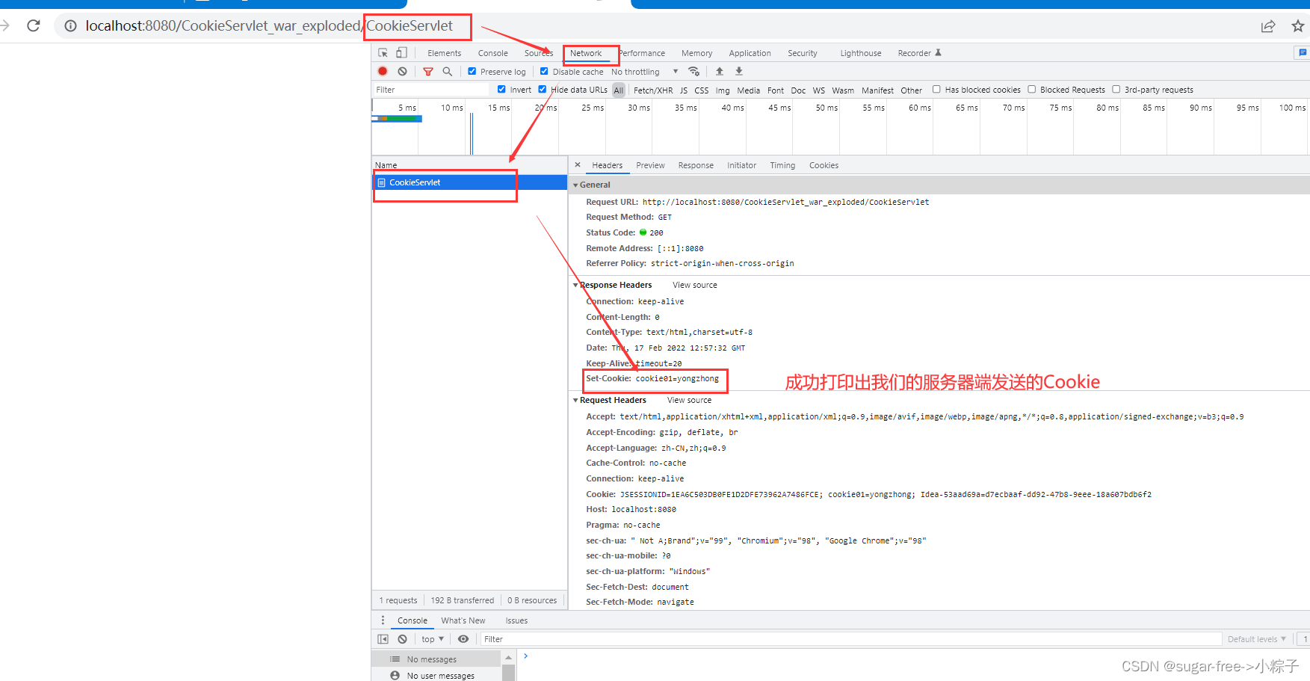Select the All request type filter
1310x681 pixels.
tap(618, 90)
